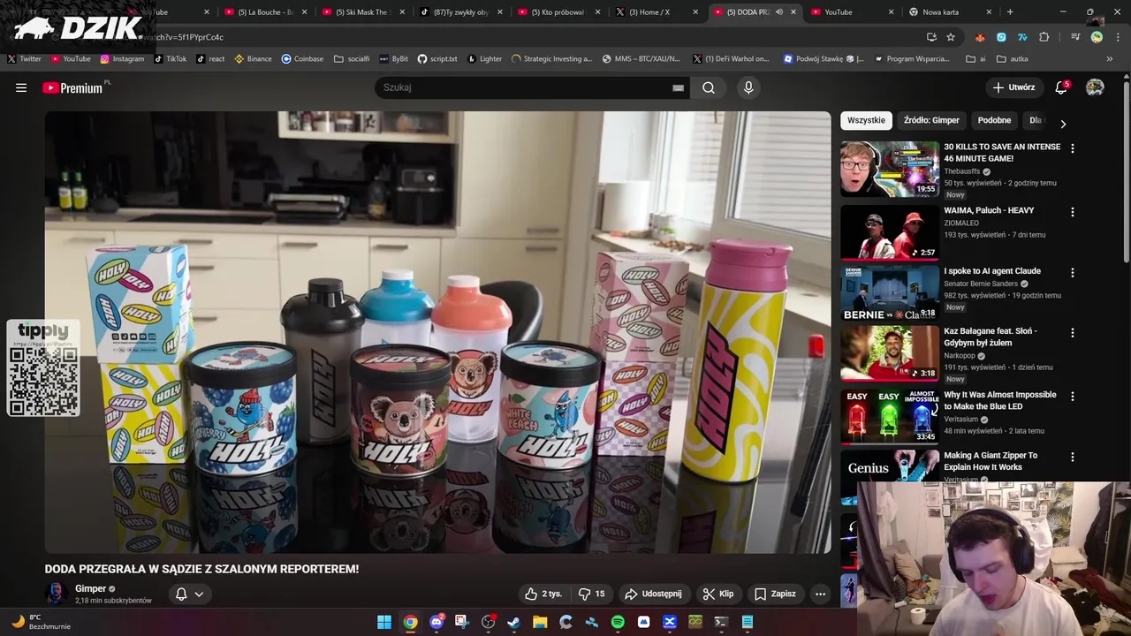1131x636 pixels.
Task: Mute the DODA tab via speaker icon
Action: click(x=778, y=12)
